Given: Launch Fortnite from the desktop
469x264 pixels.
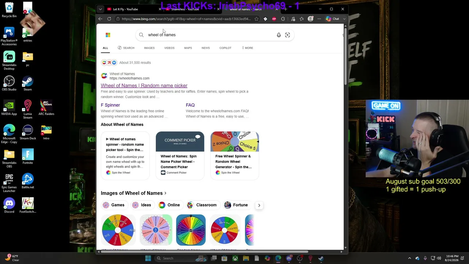Looking at the screenshot, I should coord(27,157).
